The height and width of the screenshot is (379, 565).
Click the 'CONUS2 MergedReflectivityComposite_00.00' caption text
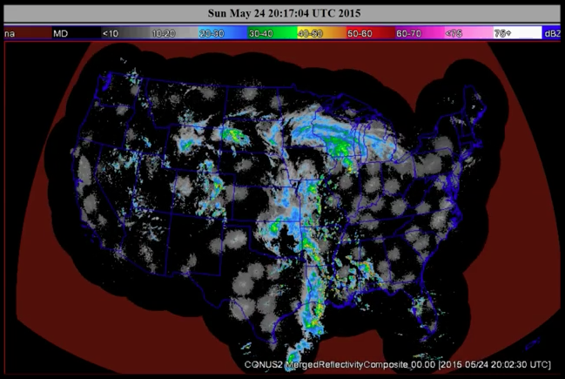(340, 364)
